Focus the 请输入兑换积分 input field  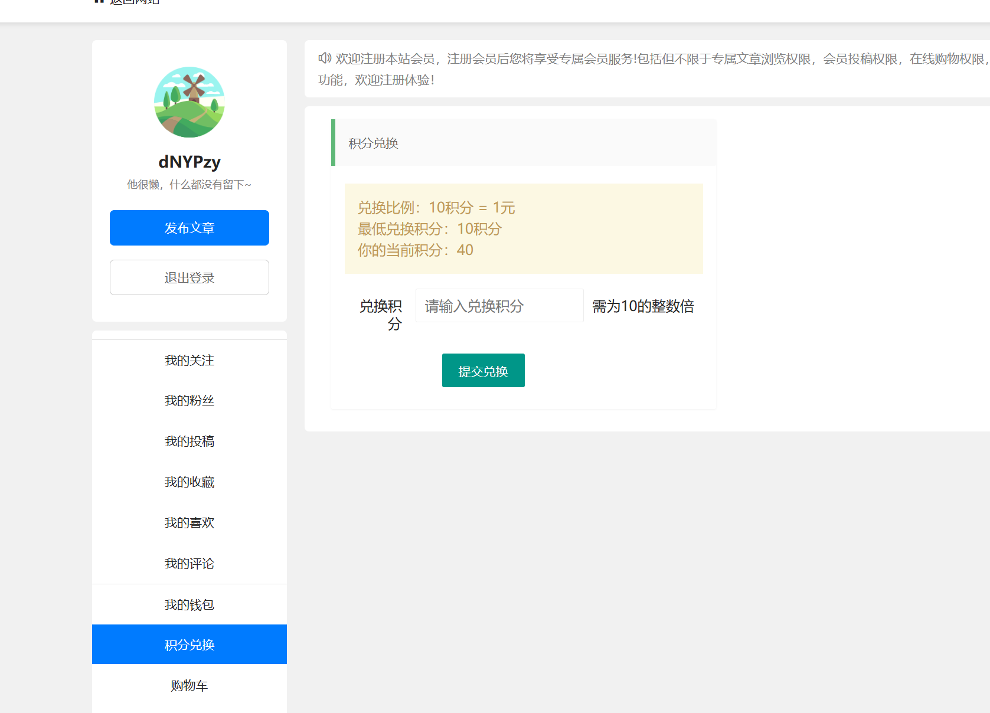(499, 306)
